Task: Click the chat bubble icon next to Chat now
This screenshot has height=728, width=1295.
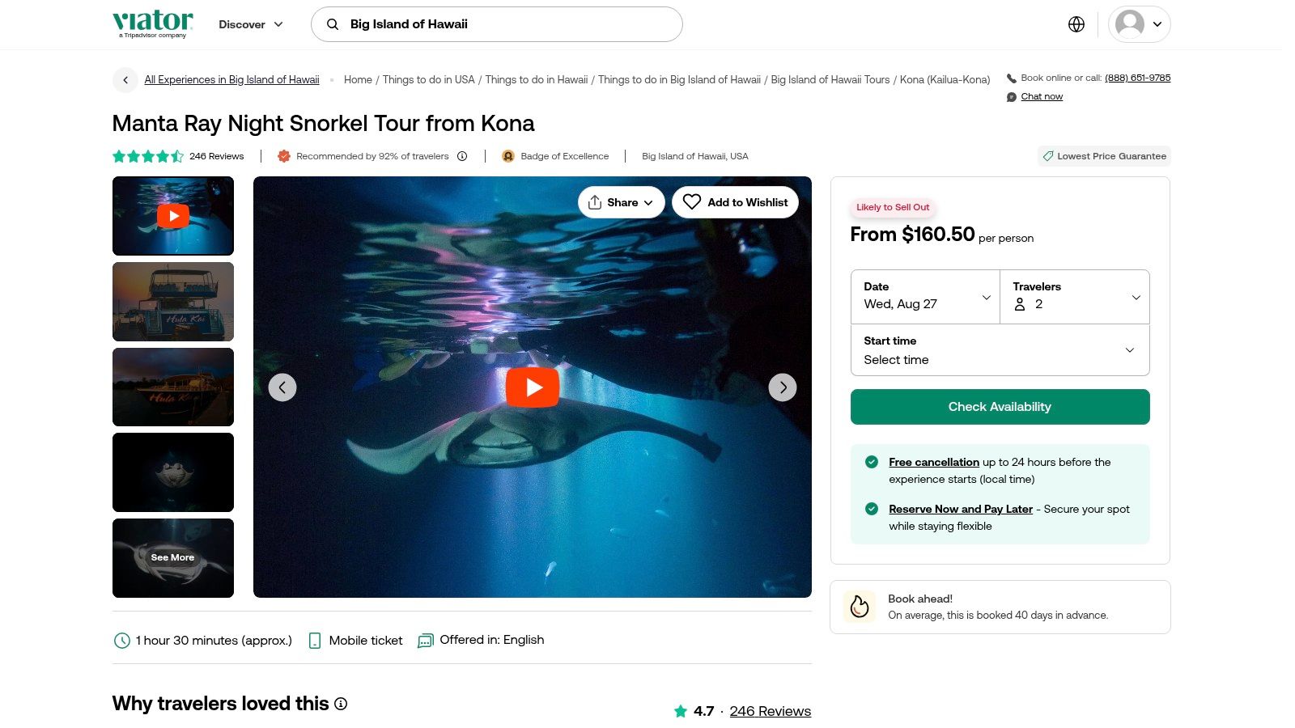Action: click(x=1009, y=96)
